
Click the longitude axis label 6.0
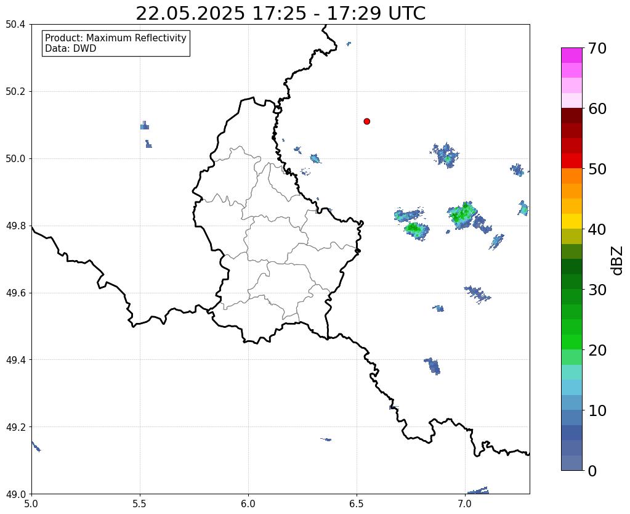tap(248, 504)
